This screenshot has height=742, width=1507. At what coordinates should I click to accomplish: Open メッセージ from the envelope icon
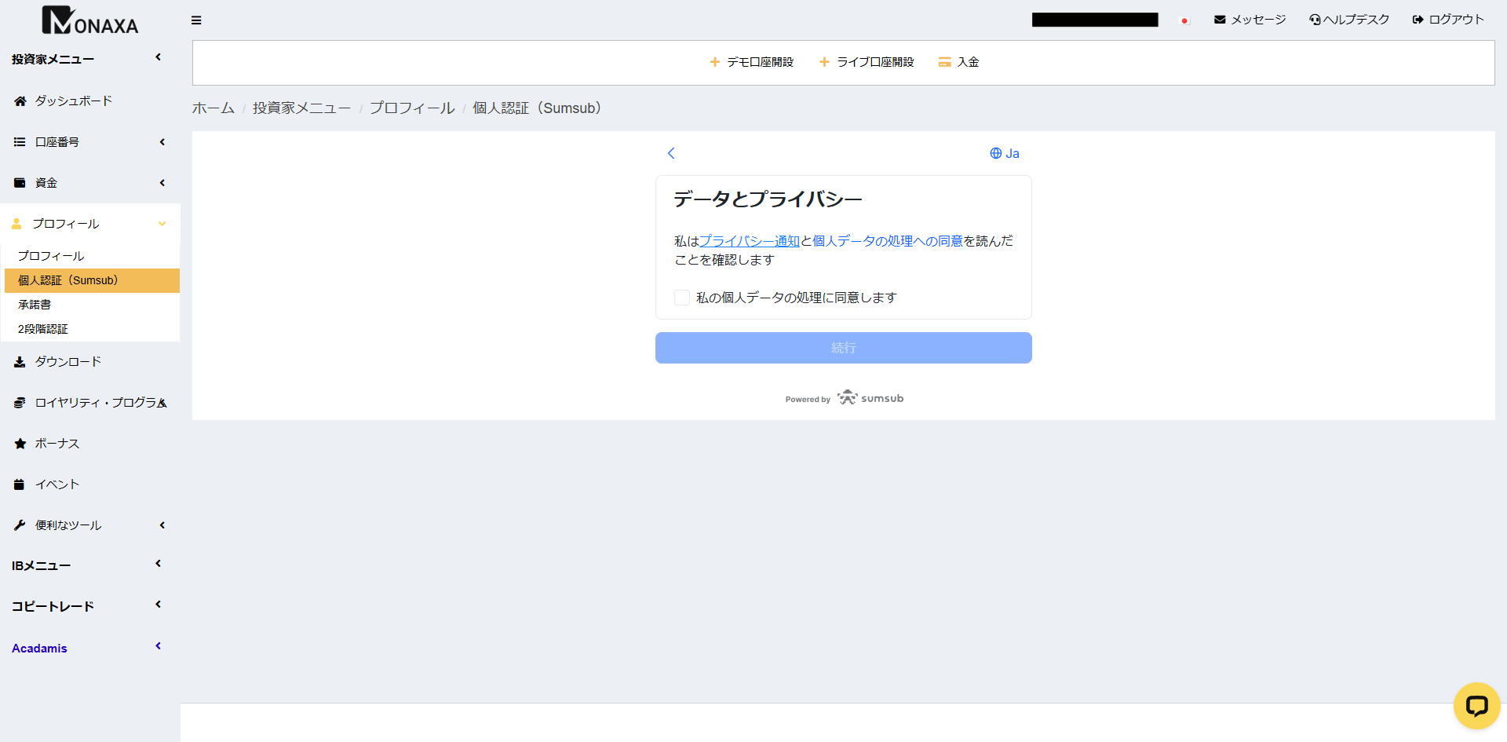coord(1250,20)
